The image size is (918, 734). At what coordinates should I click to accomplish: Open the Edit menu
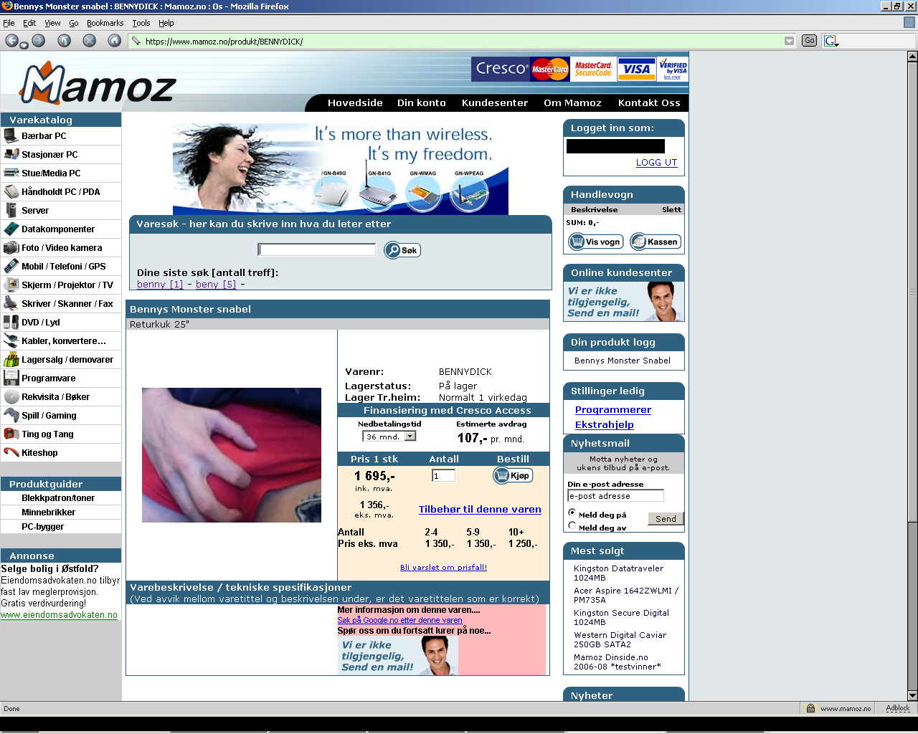pyautogui.click(x=29, y=23)
